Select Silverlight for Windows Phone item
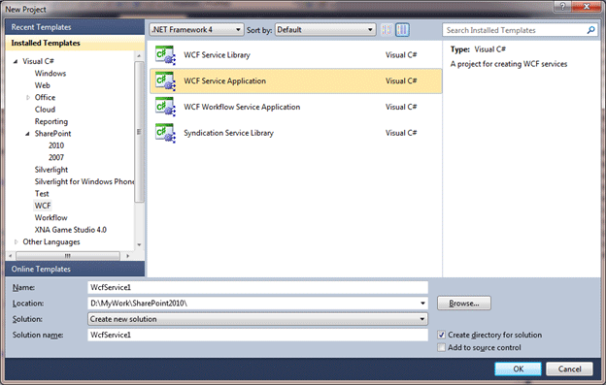 tap(84, 181)
